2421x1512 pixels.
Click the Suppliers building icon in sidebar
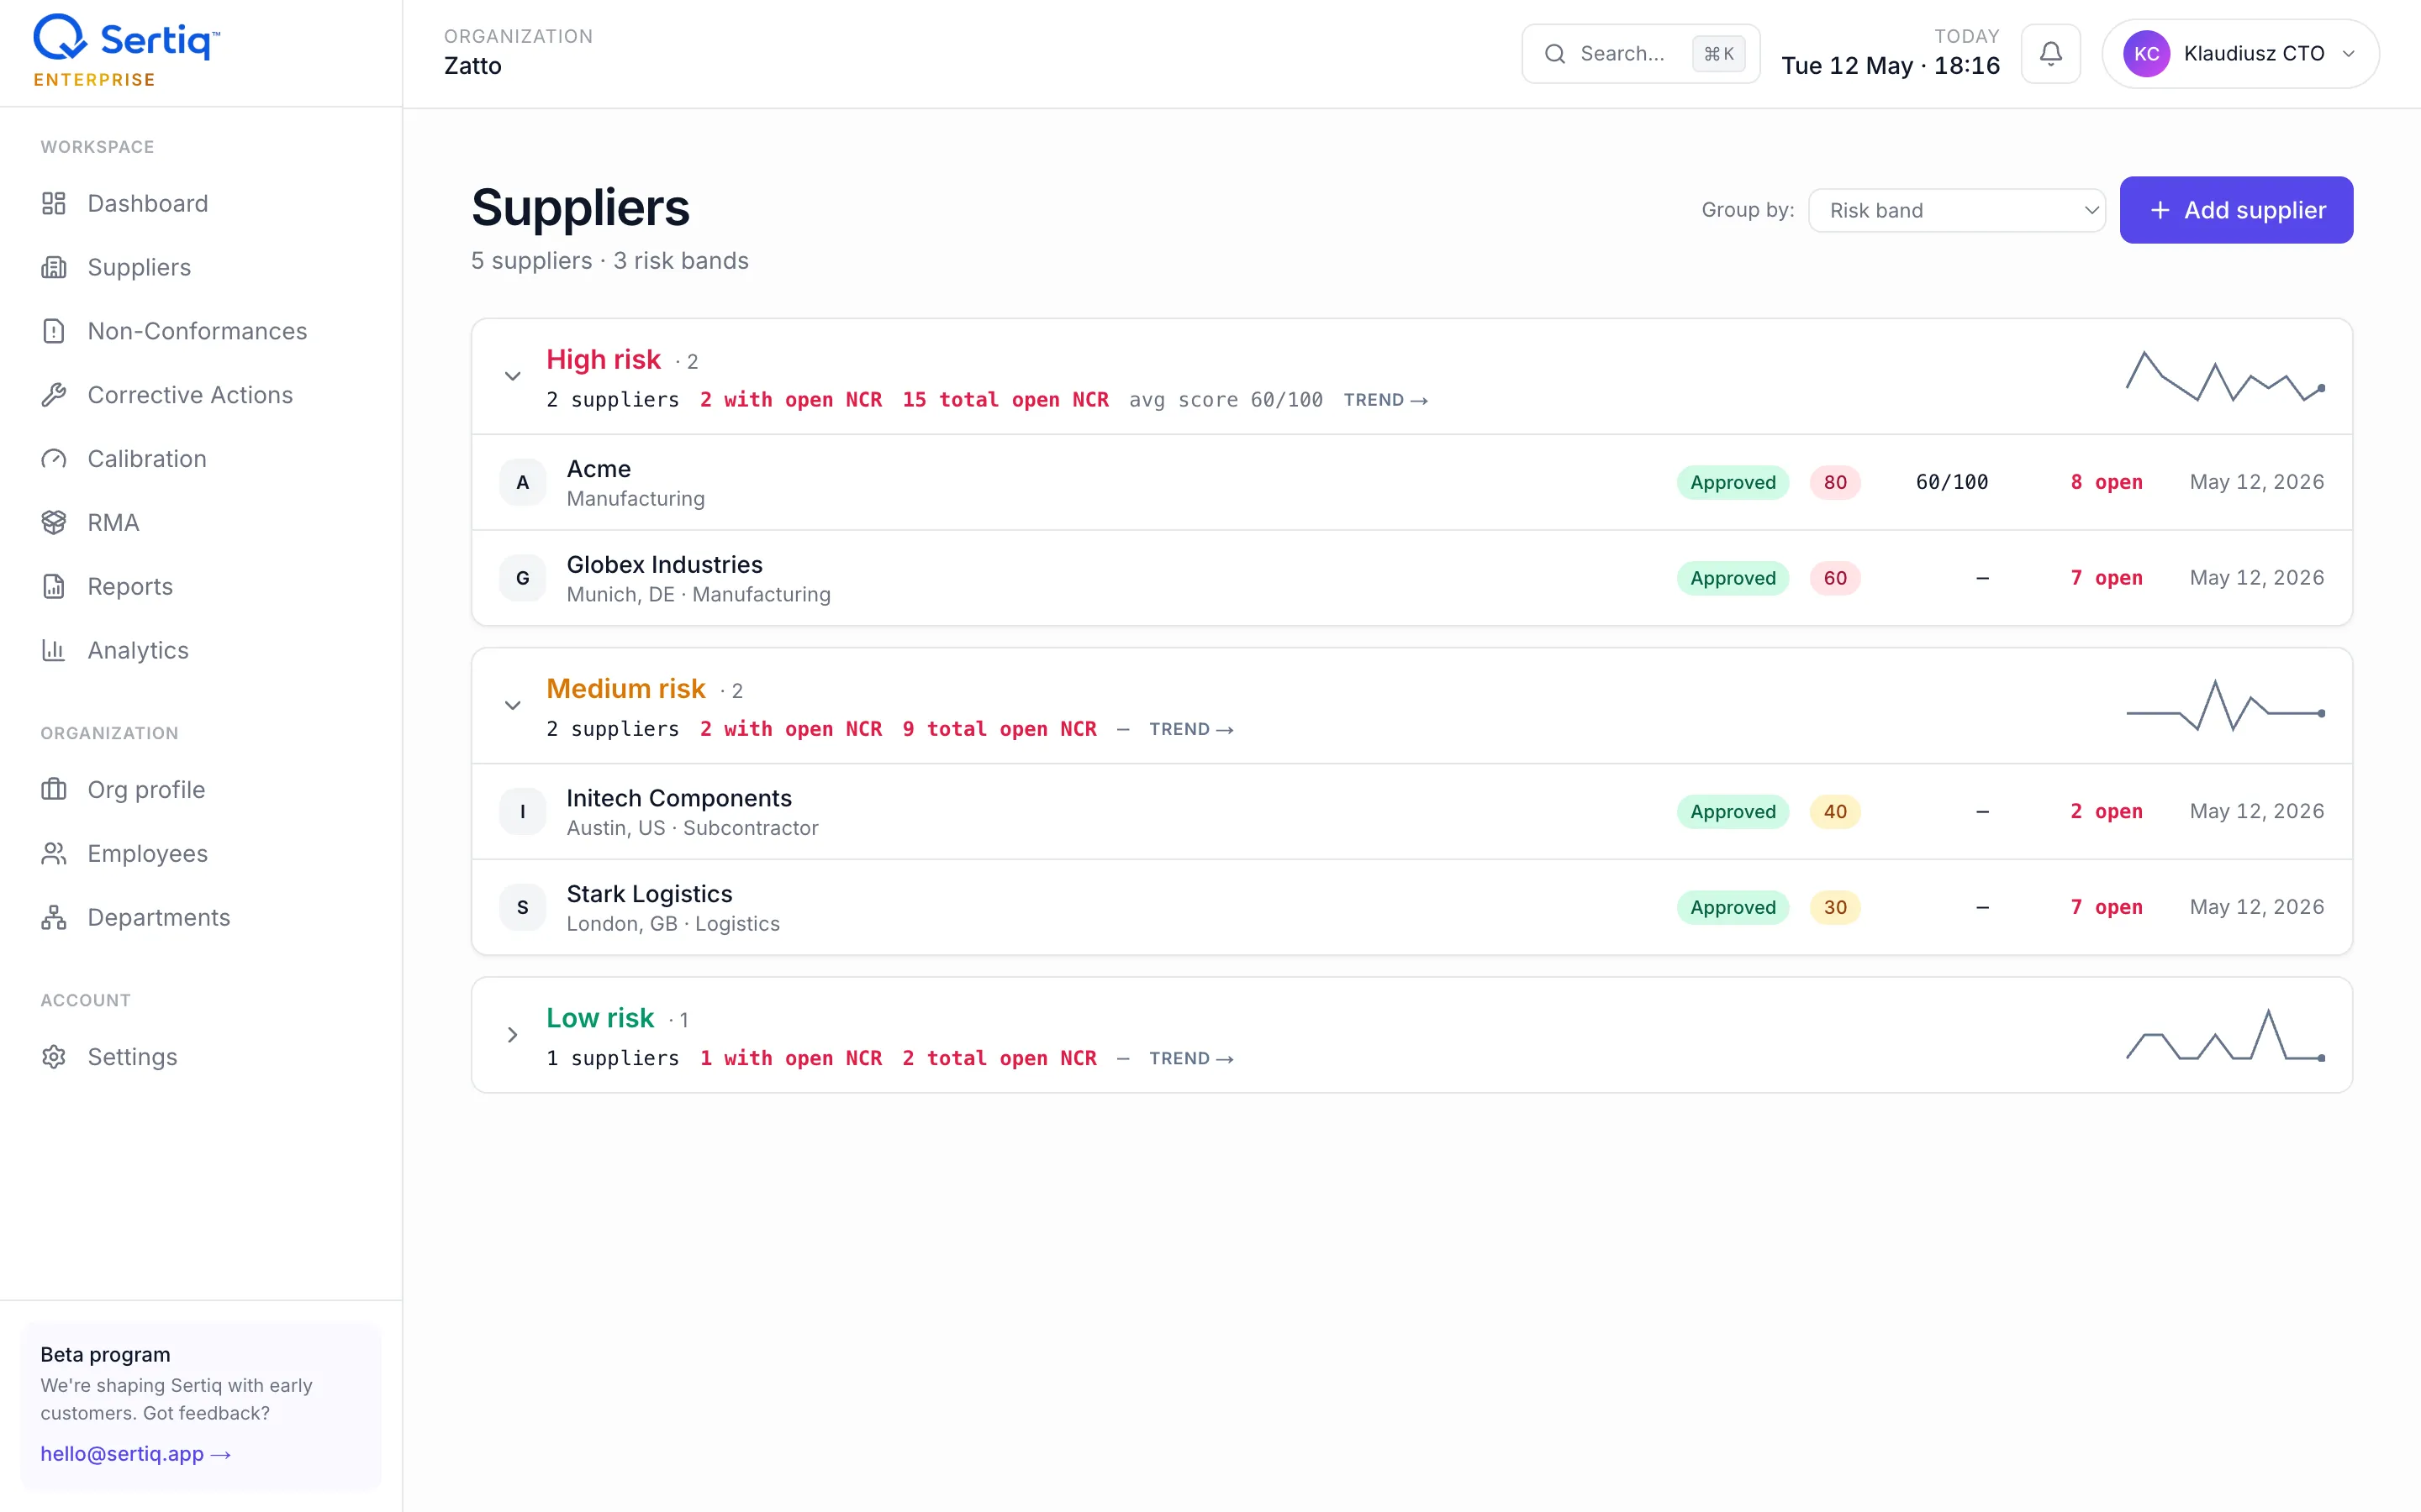pyautogui.click(x=54, y=267)
